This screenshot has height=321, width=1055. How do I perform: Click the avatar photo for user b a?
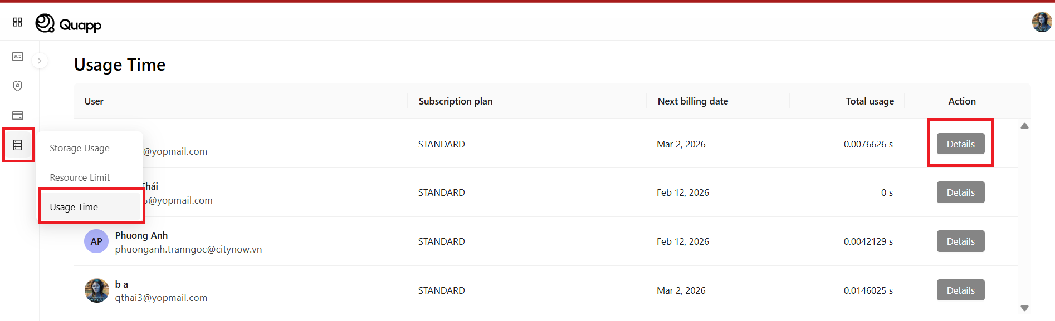(96, 290)
